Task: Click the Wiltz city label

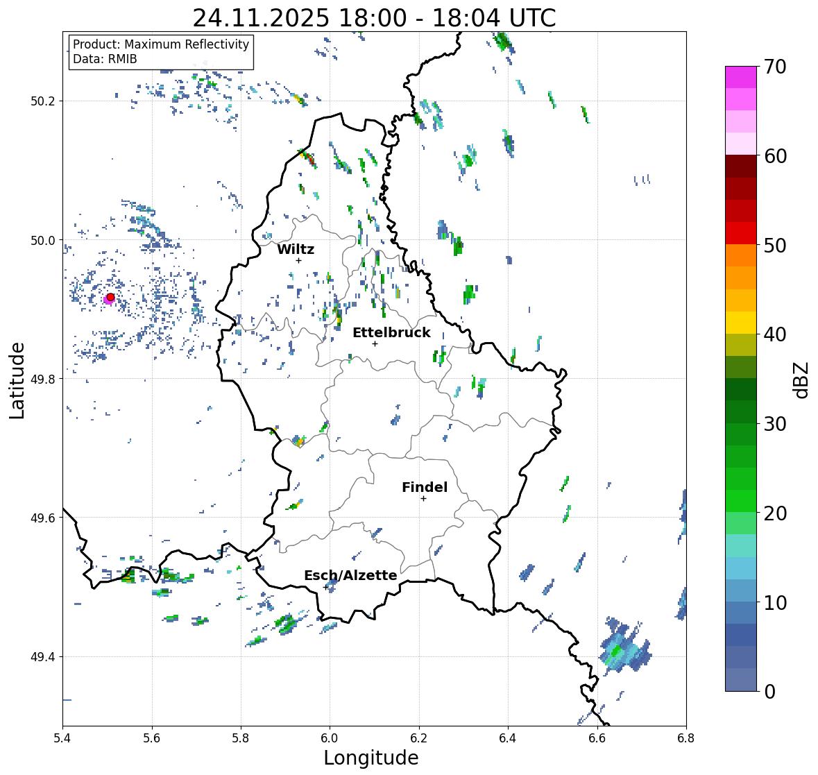Action: (x=296, y=249)
